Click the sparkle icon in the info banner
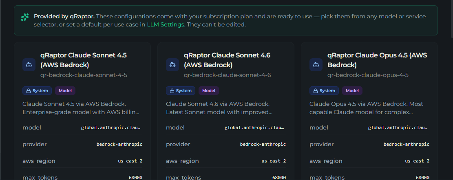Viewport: 453px width, 180px height. 25,17
